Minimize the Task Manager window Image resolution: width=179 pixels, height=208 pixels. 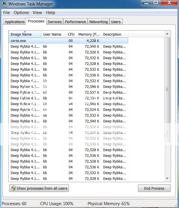point(146,3)
